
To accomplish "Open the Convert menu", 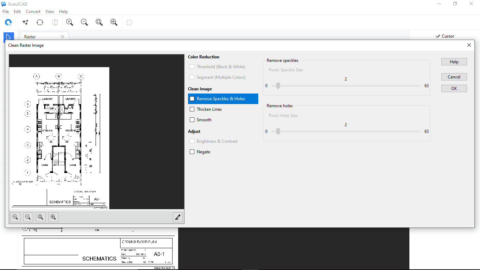I will (33, 11).
